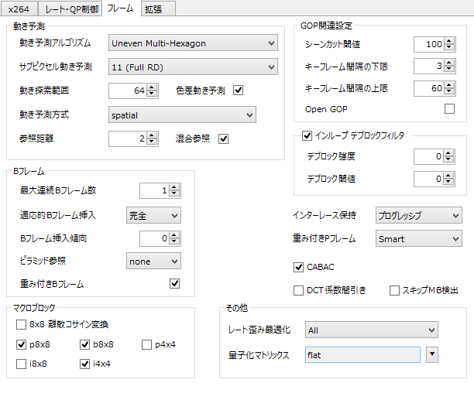This screenshot has width=474, height=400.
Task: Toggle the 混合参照 checkbox
Action: pos(223,138)
